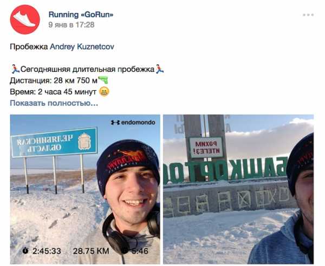Click the red-bordered white sign in right photo

206,148
